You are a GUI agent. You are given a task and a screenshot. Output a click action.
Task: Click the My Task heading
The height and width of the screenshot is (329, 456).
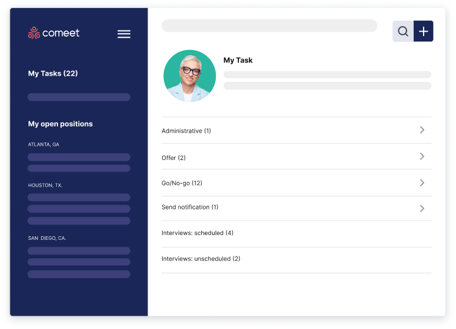pyautogui.click(x=238, y=60)
